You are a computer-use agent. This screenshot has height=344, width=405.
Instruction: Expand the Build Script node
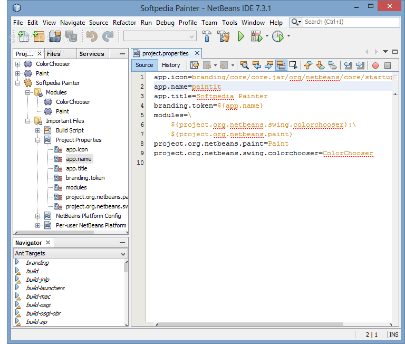tap(38, 130)
